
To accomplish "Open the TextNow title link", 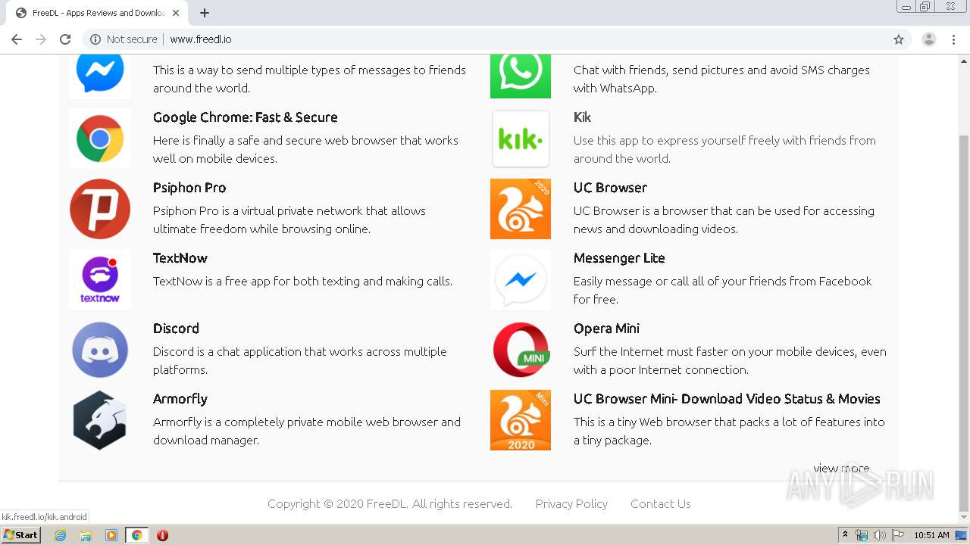I will (x=180, y=258).
